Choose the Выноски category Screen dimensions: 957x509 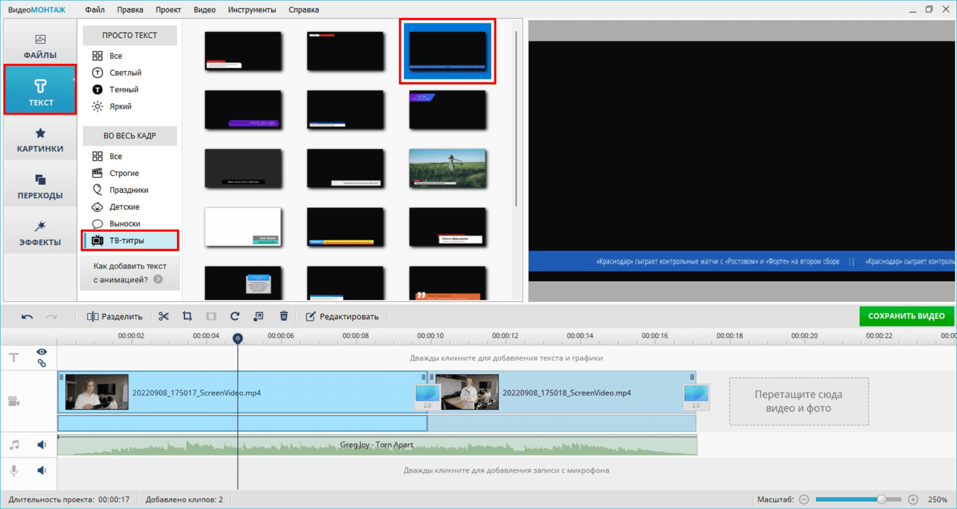click(x=125, y=224)
